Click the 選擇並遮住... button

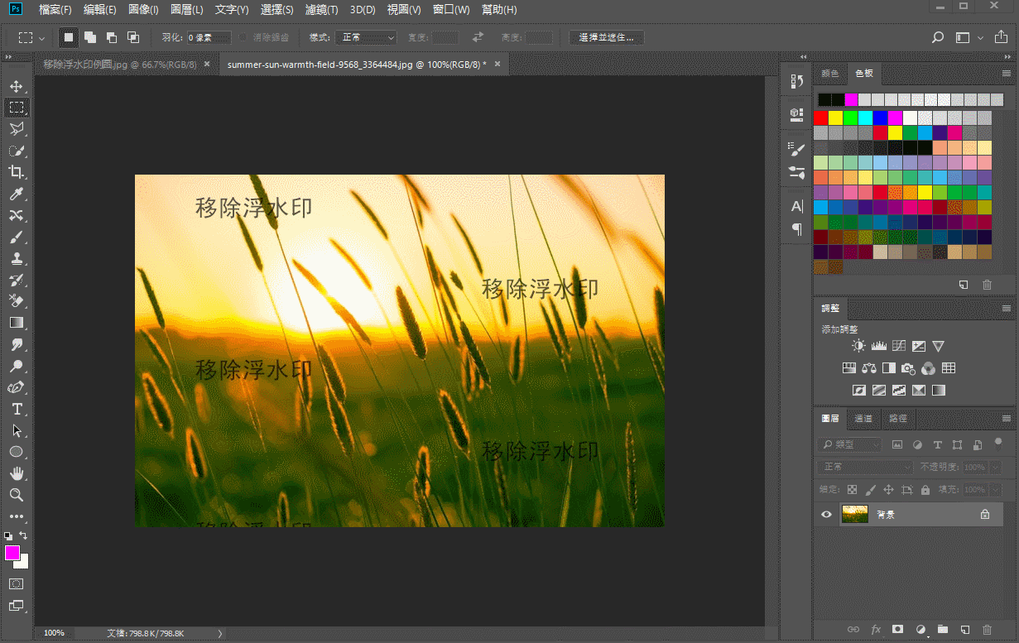pos(607,37)
